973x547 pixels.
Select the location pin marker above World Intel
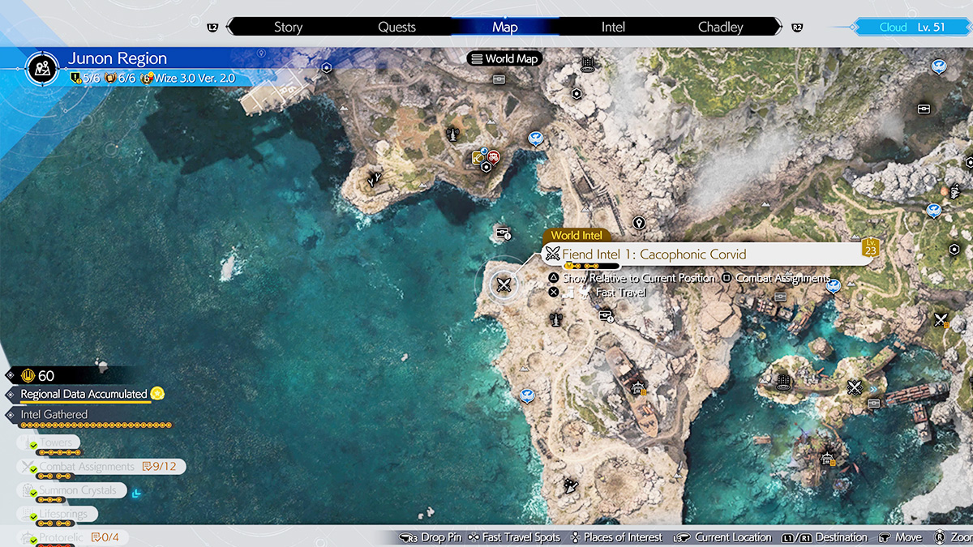coord(639,223)
